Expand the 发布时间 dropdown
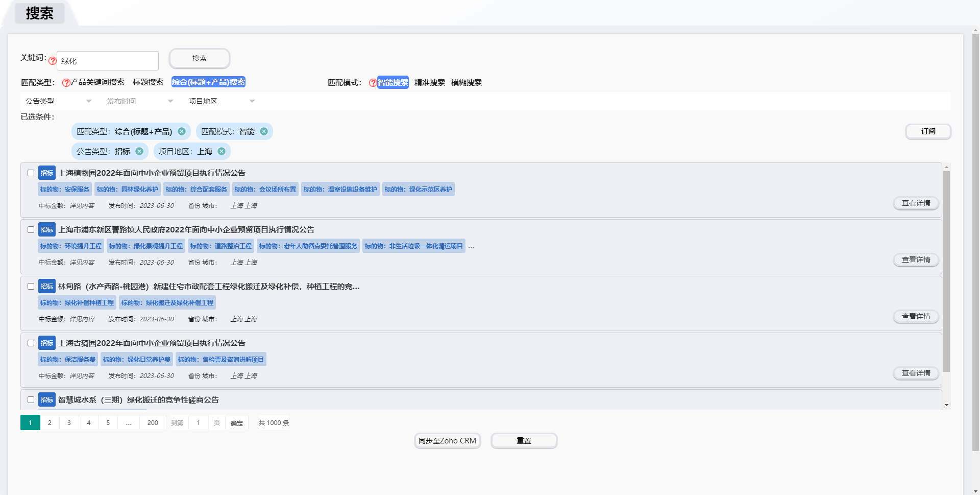The image size is (980, 495). coord(140,101)
